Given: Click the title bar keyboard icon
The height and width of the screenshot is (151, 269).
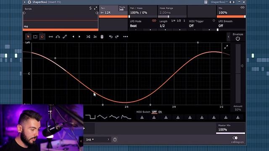Looking at the screenshot, I should (206, 2).
